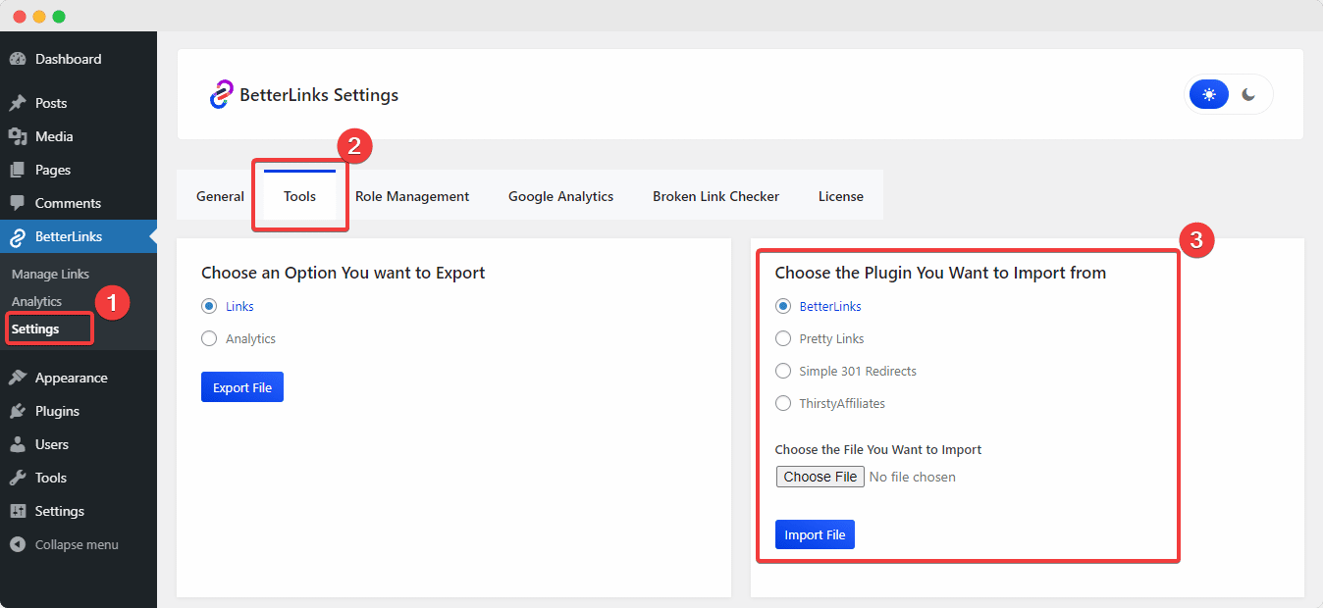The width and height of the screenshot is (1323, 608).
Task: Click 'BetterLinks Settings' heading text
Action: (x=319, y=95)
